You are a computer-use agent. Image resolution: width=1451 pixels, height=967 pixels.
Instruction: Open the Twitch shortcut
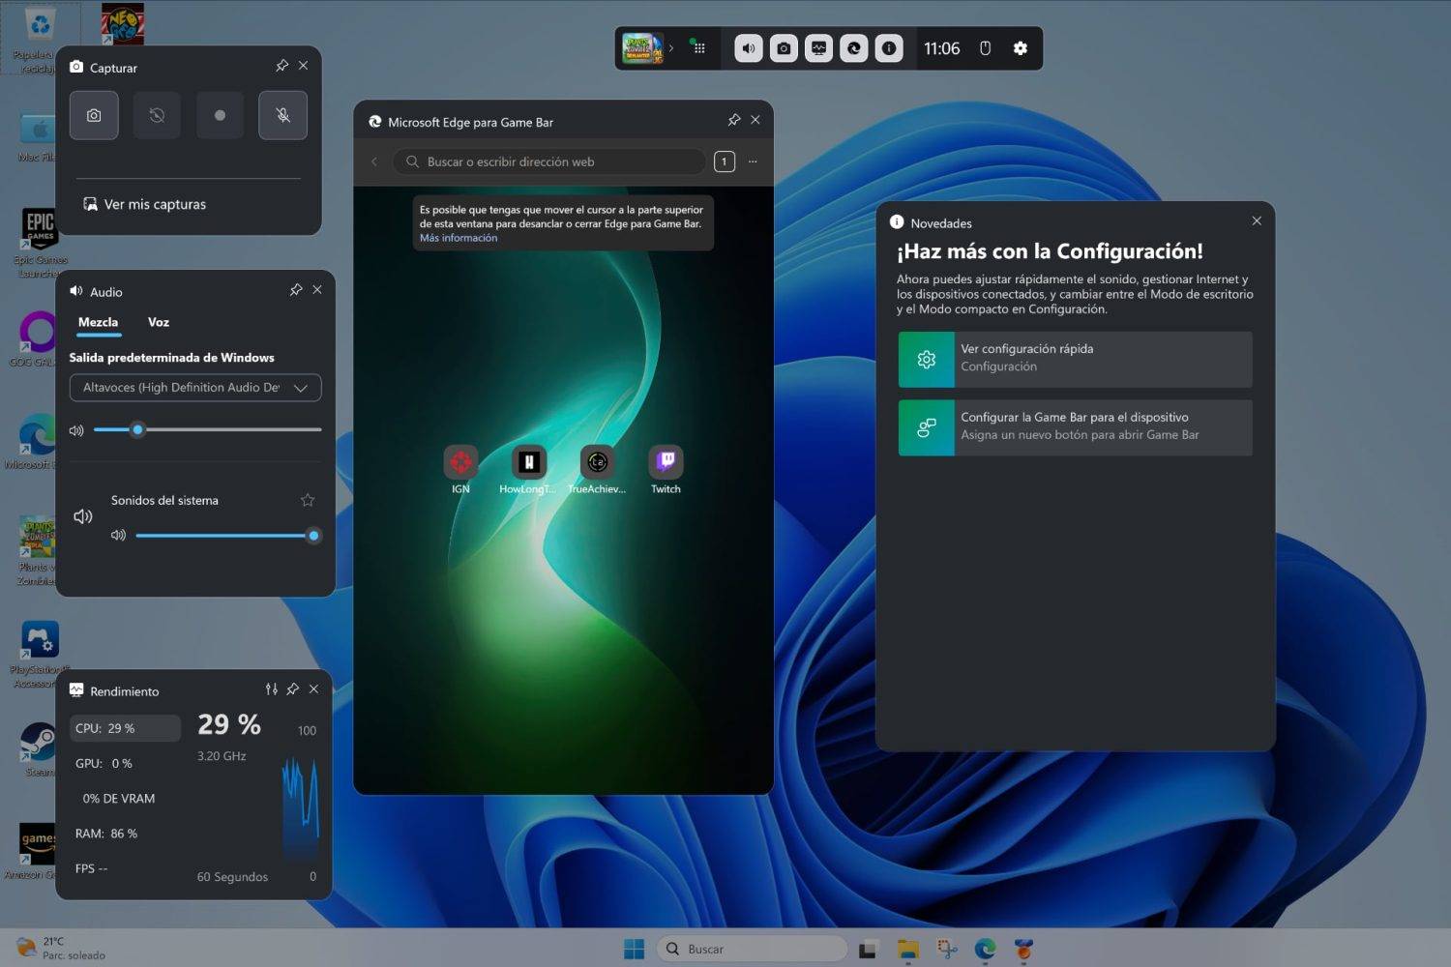tap(666, 470)
